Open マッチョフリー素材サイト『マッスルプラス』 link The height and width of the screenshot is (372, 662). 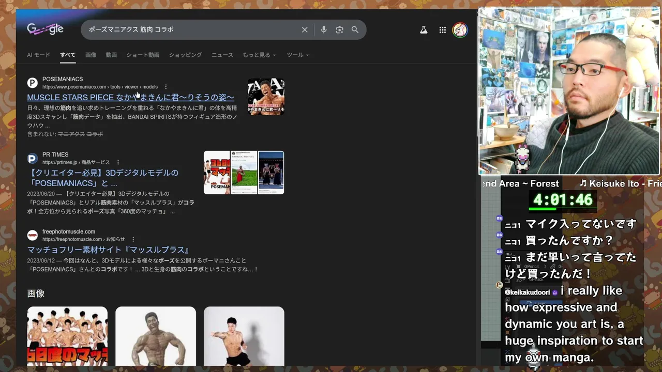[109, 250]
